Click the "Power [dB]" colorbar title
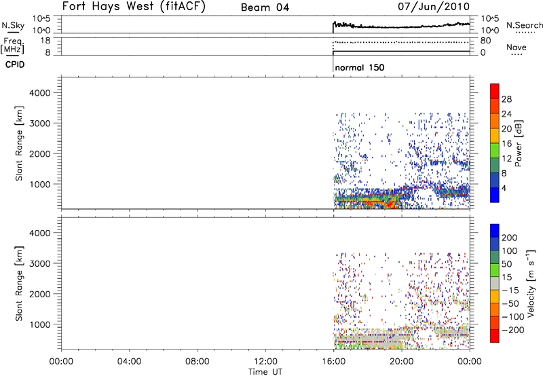Screen dimensions: 543x376 tap(519, 143)
